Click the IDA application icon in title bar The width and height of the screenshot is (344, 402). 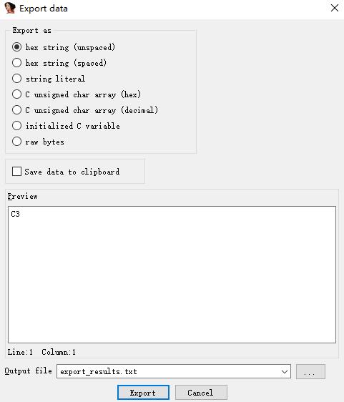pyautogui.click(x=10, y=8)
